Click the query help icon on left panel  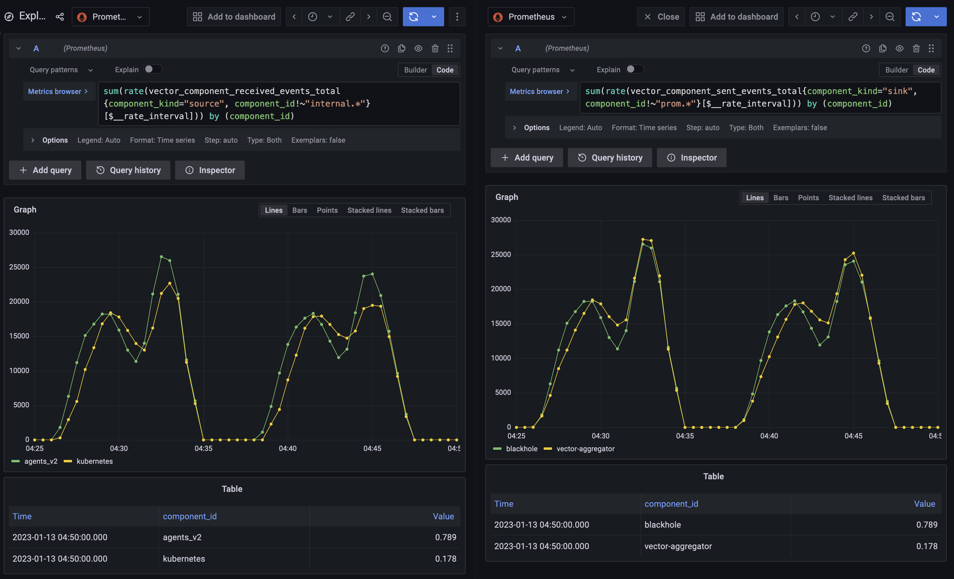point(385,48)
